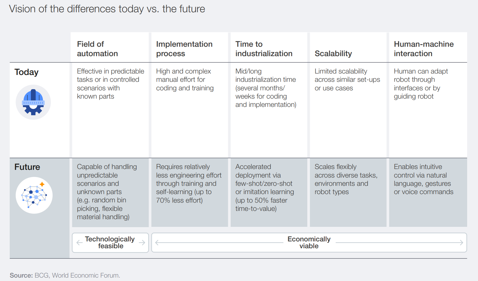Select the Time to industrialization header
478x281 pixels.
[x=264, y=49]
